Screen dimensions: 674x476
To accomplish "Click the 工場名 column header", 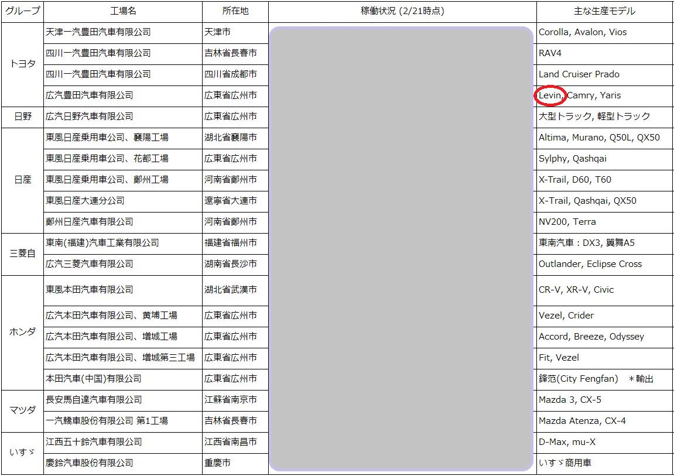I will pyautogui.click(x=123, y=12).
